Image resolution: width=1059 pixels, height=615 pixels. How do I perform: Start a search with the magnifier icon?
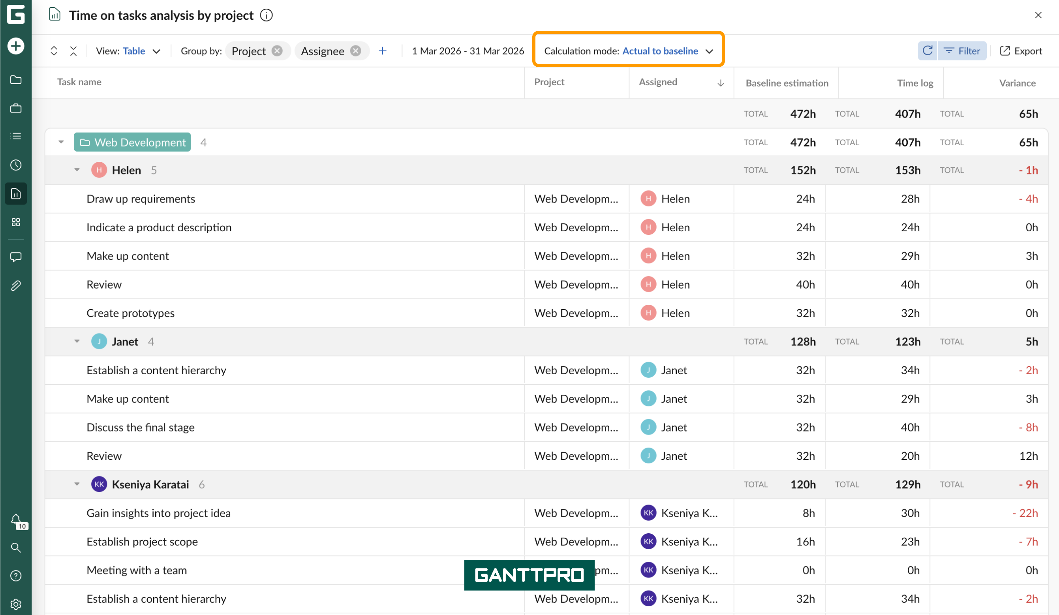(x=15, y=548)
